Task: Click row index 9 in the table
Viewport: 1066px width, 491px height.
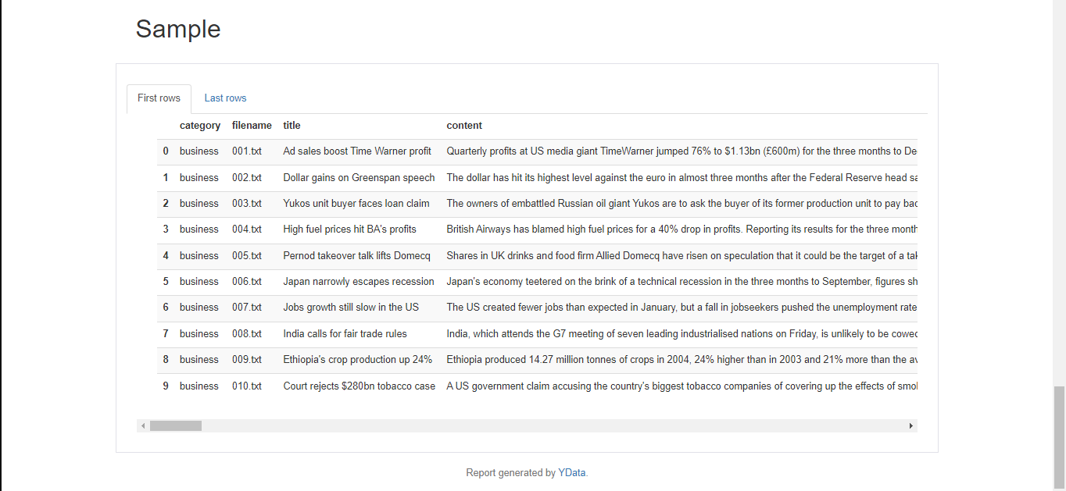Action: tap(166, 386)
